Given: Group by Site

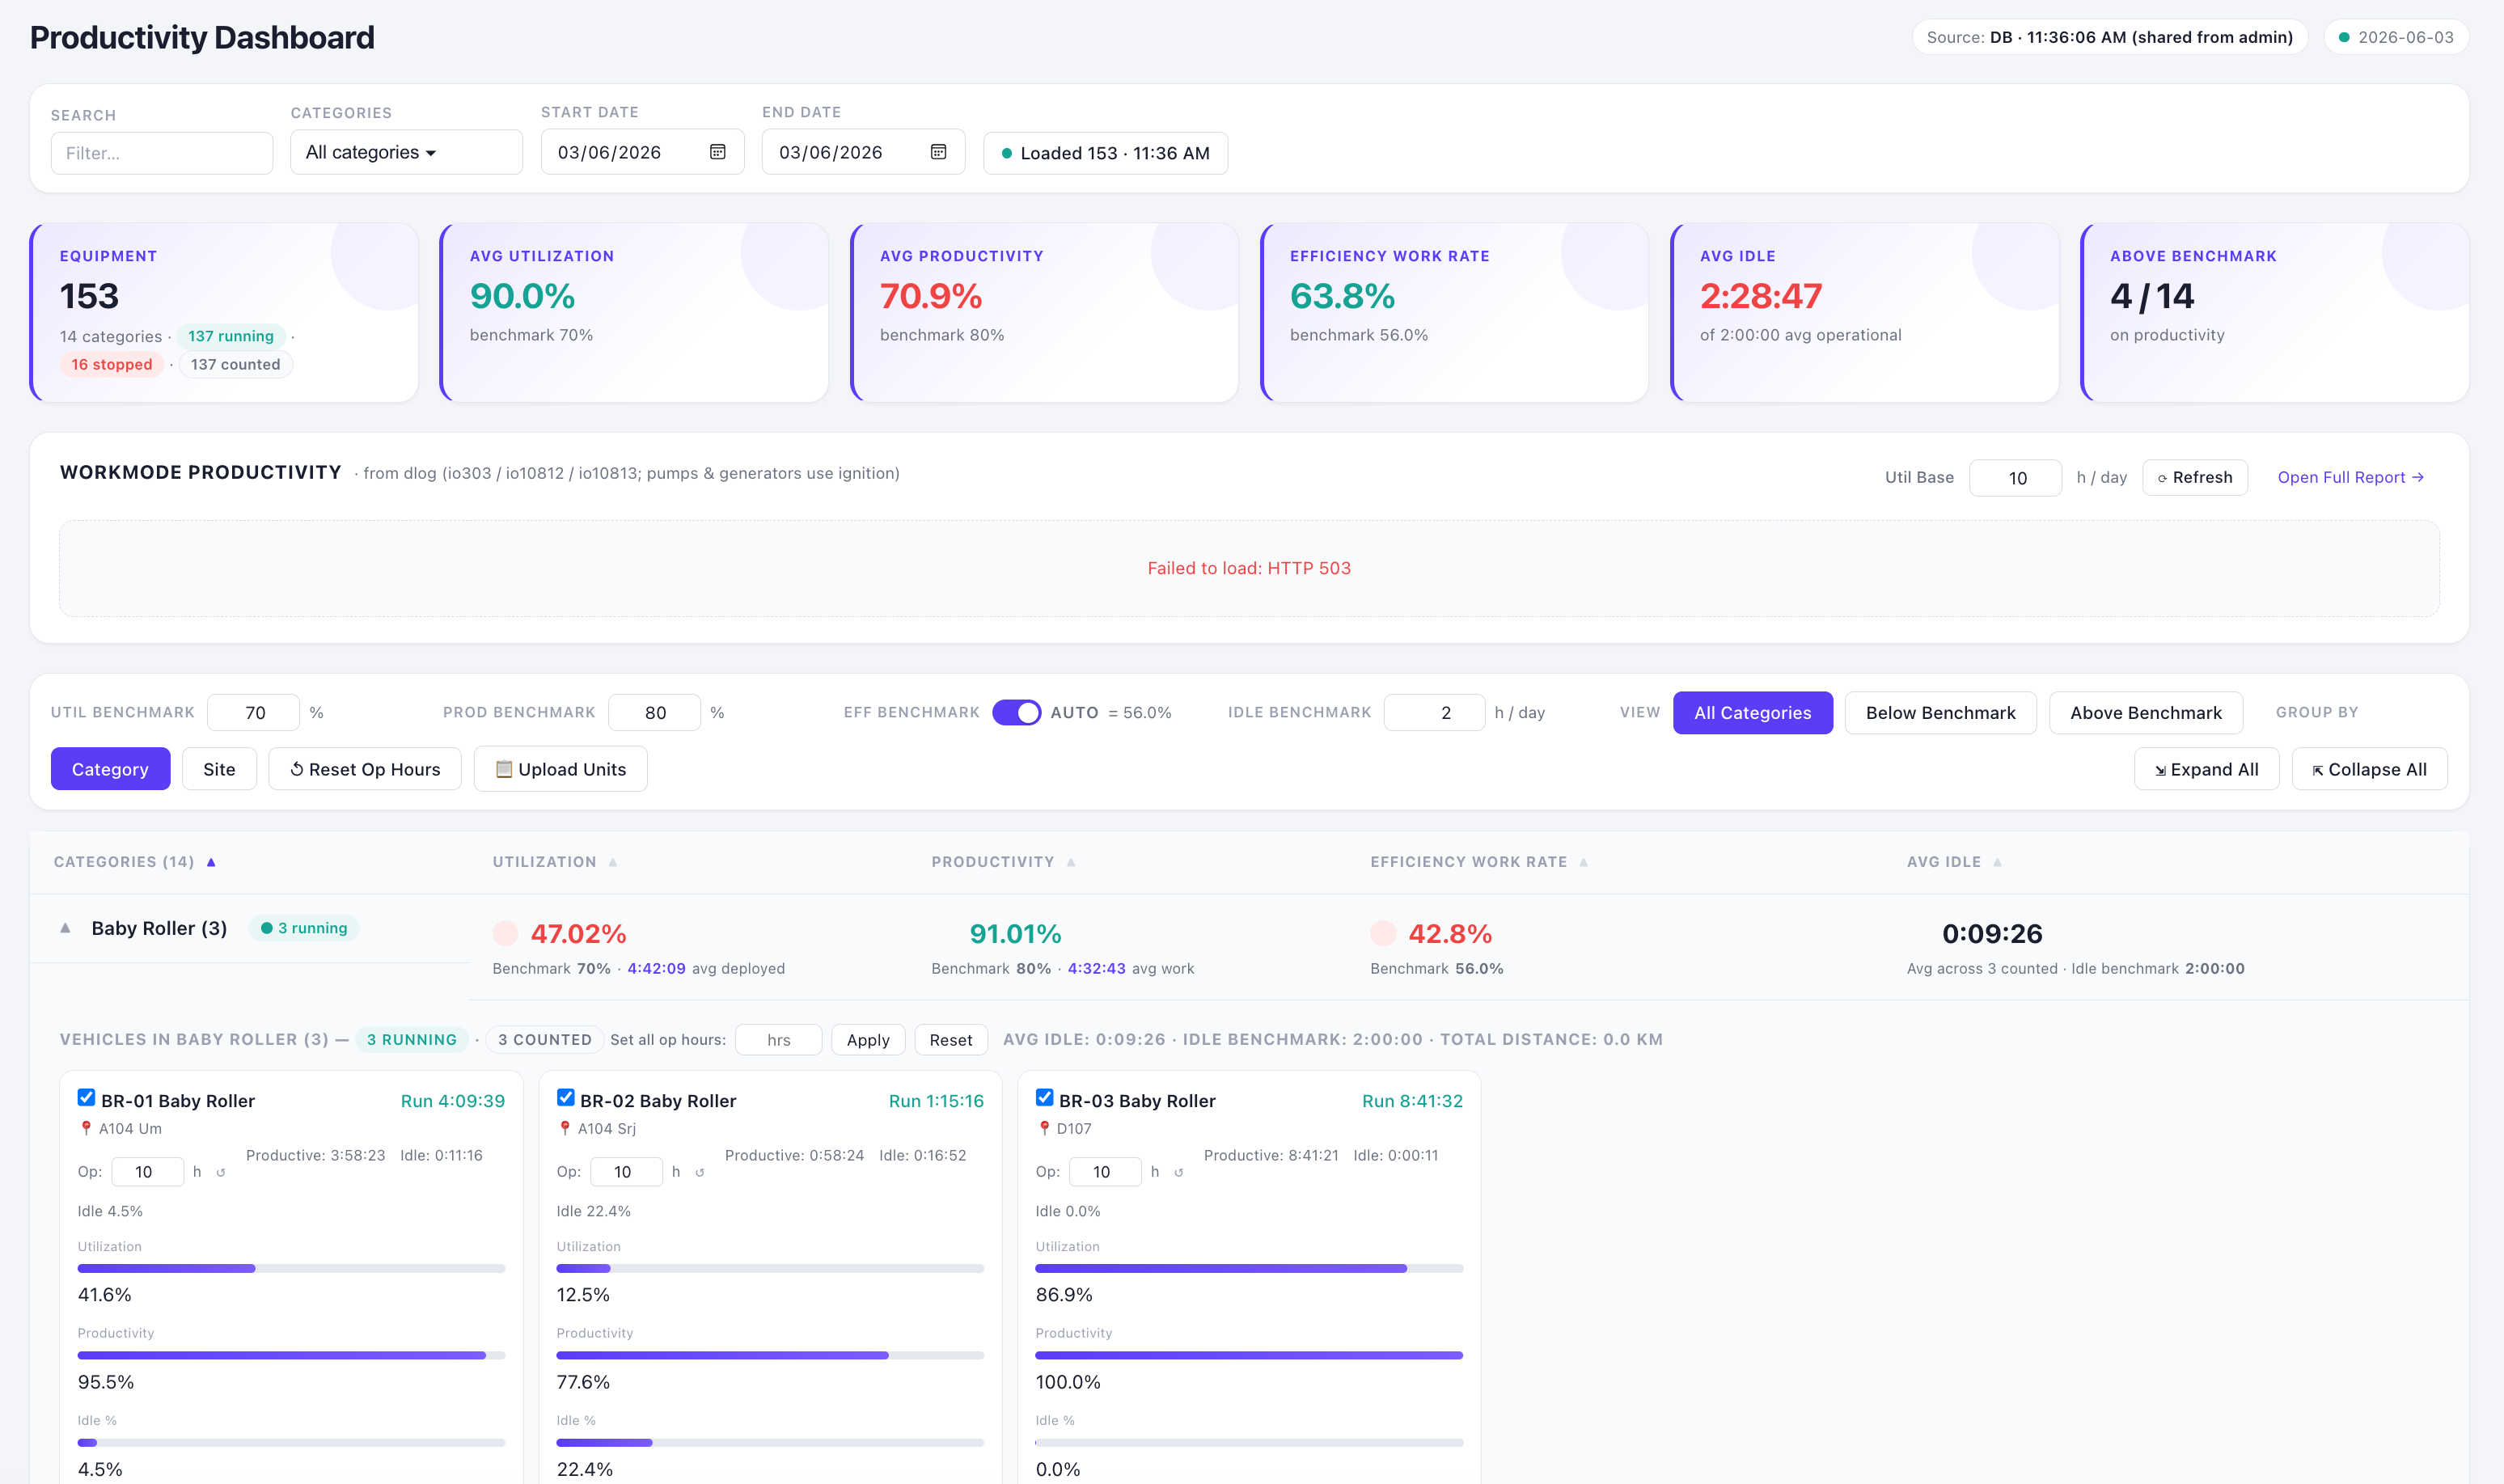Looking at the screenshot, I should (x=219, y=769).
